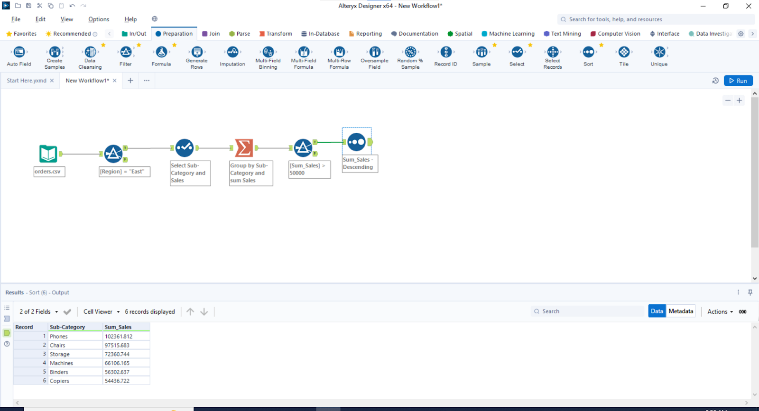759x411 pixels.
Task: Copy selection with the title bar copy icon
Action: 50,6
